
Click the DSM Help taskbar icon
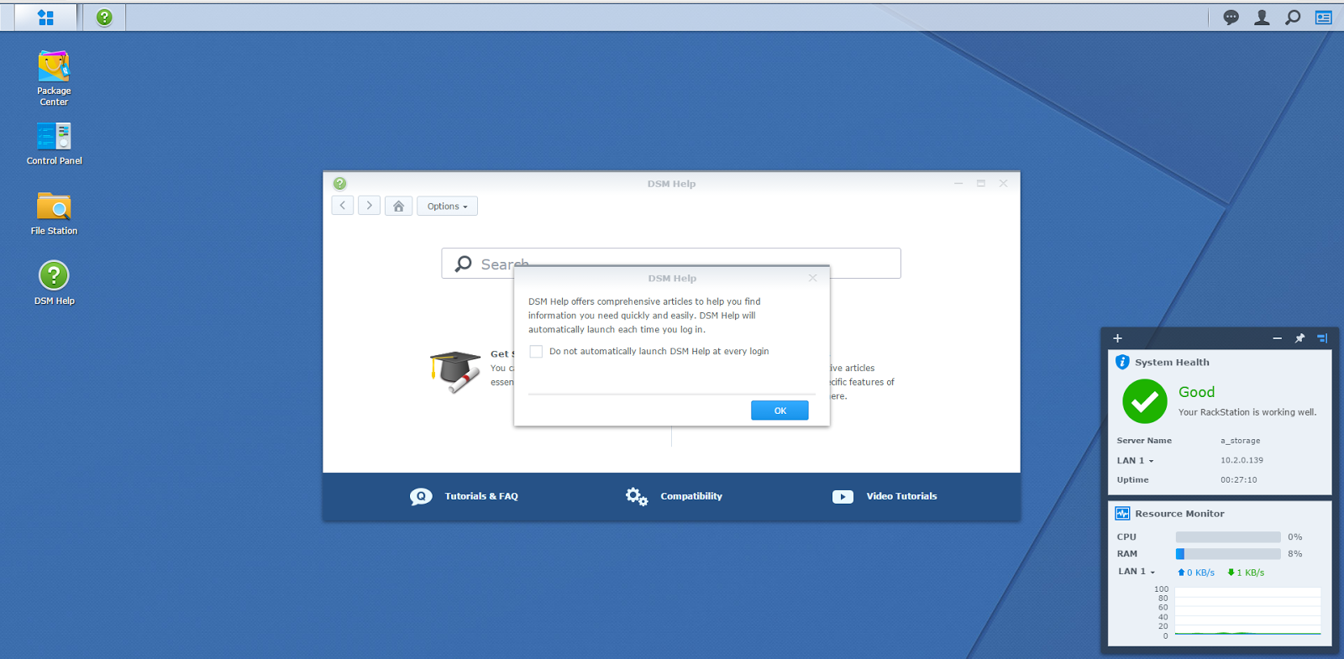pyautogui.click(x=104, y=17)
